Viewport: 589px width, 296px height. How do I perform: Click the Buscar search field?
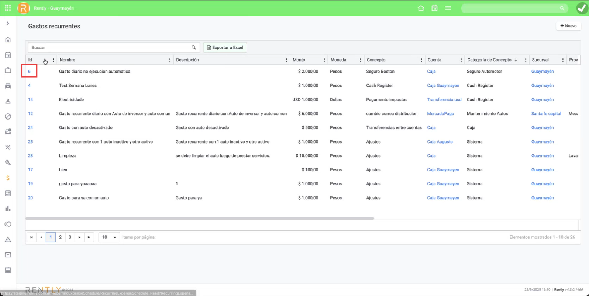[x=110, y=48]
